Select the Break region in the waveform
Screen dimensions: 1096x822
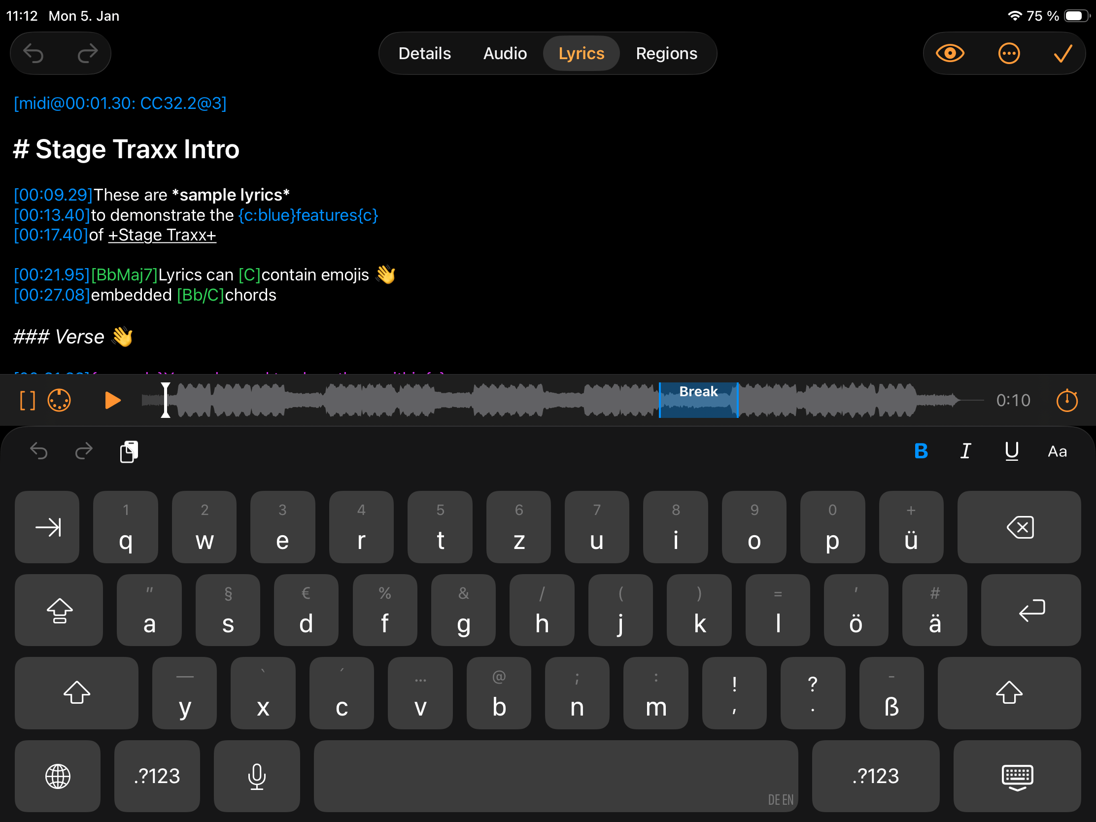tap(699, 400)
